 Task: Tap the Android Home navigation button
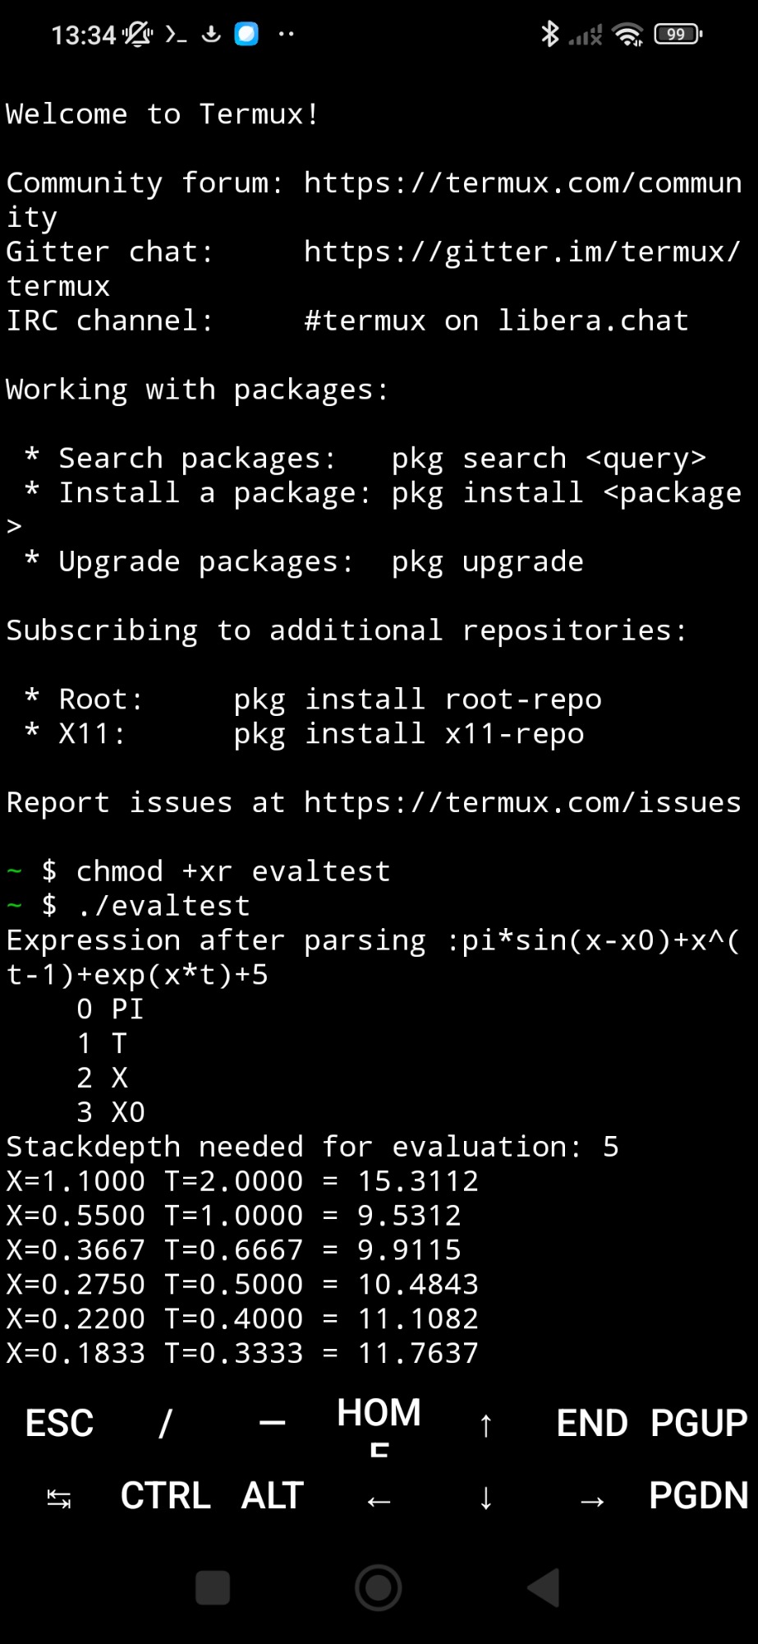click(379, 1587)
